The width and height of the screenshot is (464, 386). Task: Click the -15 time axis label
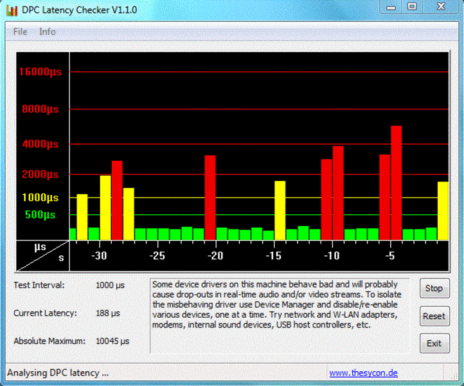coord(274,255)
